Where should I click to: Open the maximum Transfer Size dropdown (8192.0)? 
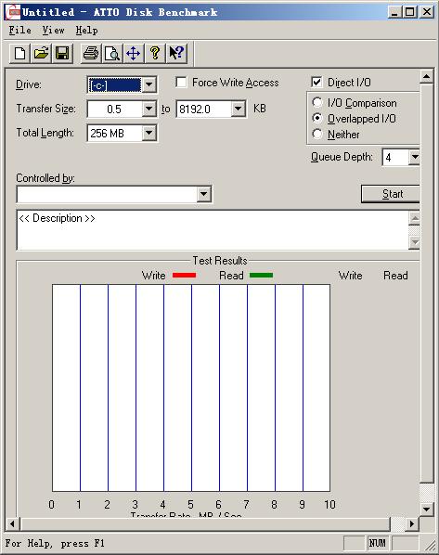coord(239,109)
